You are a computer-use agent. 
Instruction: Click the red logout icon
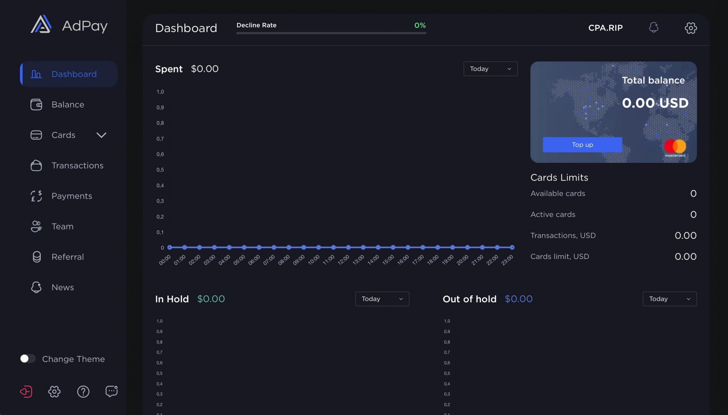pos(26,392)
